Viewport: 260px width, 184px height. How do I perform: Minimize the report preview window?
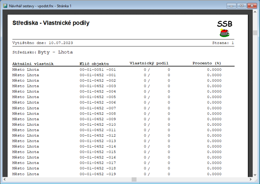click(x=231, y=6)
